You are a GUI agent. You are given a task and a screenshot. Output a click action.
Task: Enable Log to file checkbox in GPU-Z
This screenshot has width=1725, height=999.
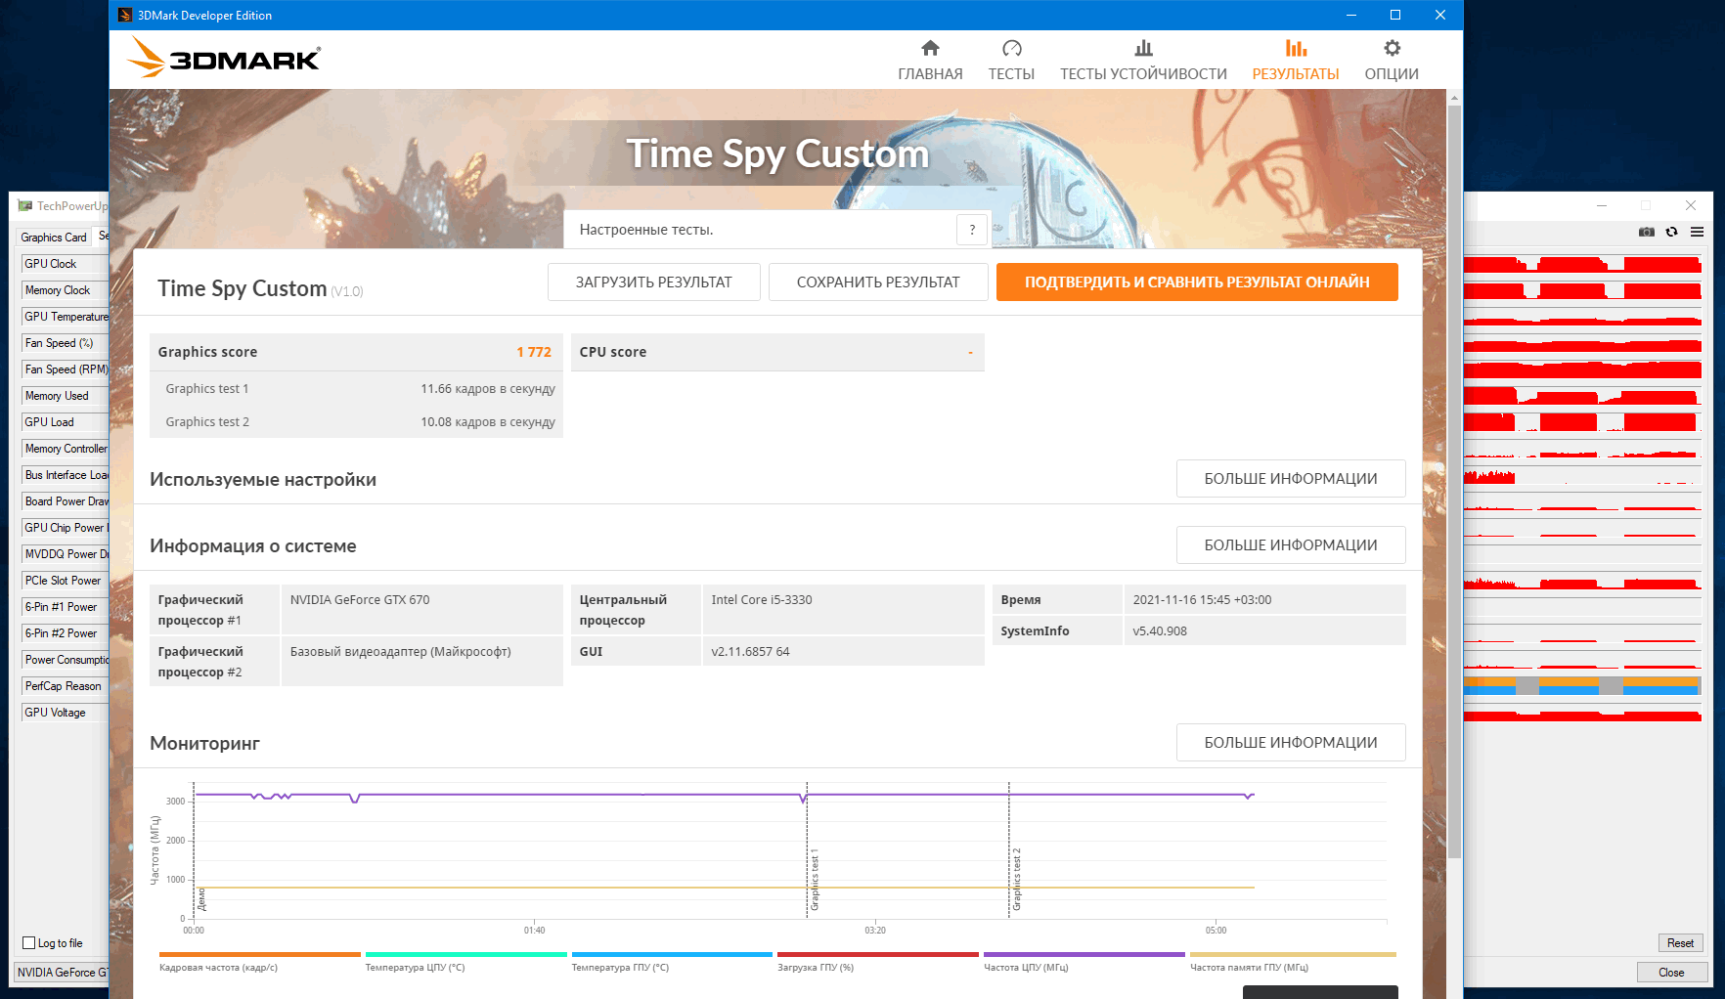pos(29,943)
